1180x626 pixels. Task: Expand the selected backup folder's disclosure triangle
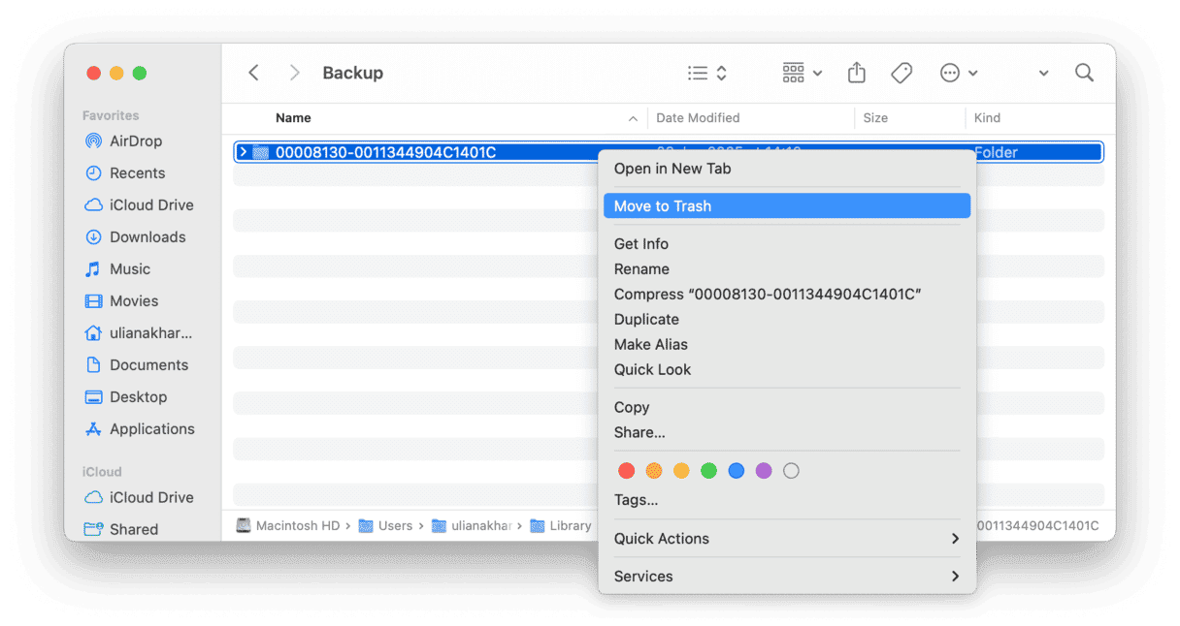pos(246,152)
